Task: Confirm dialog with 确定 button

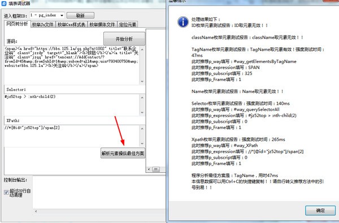Action: click(320, 210)
